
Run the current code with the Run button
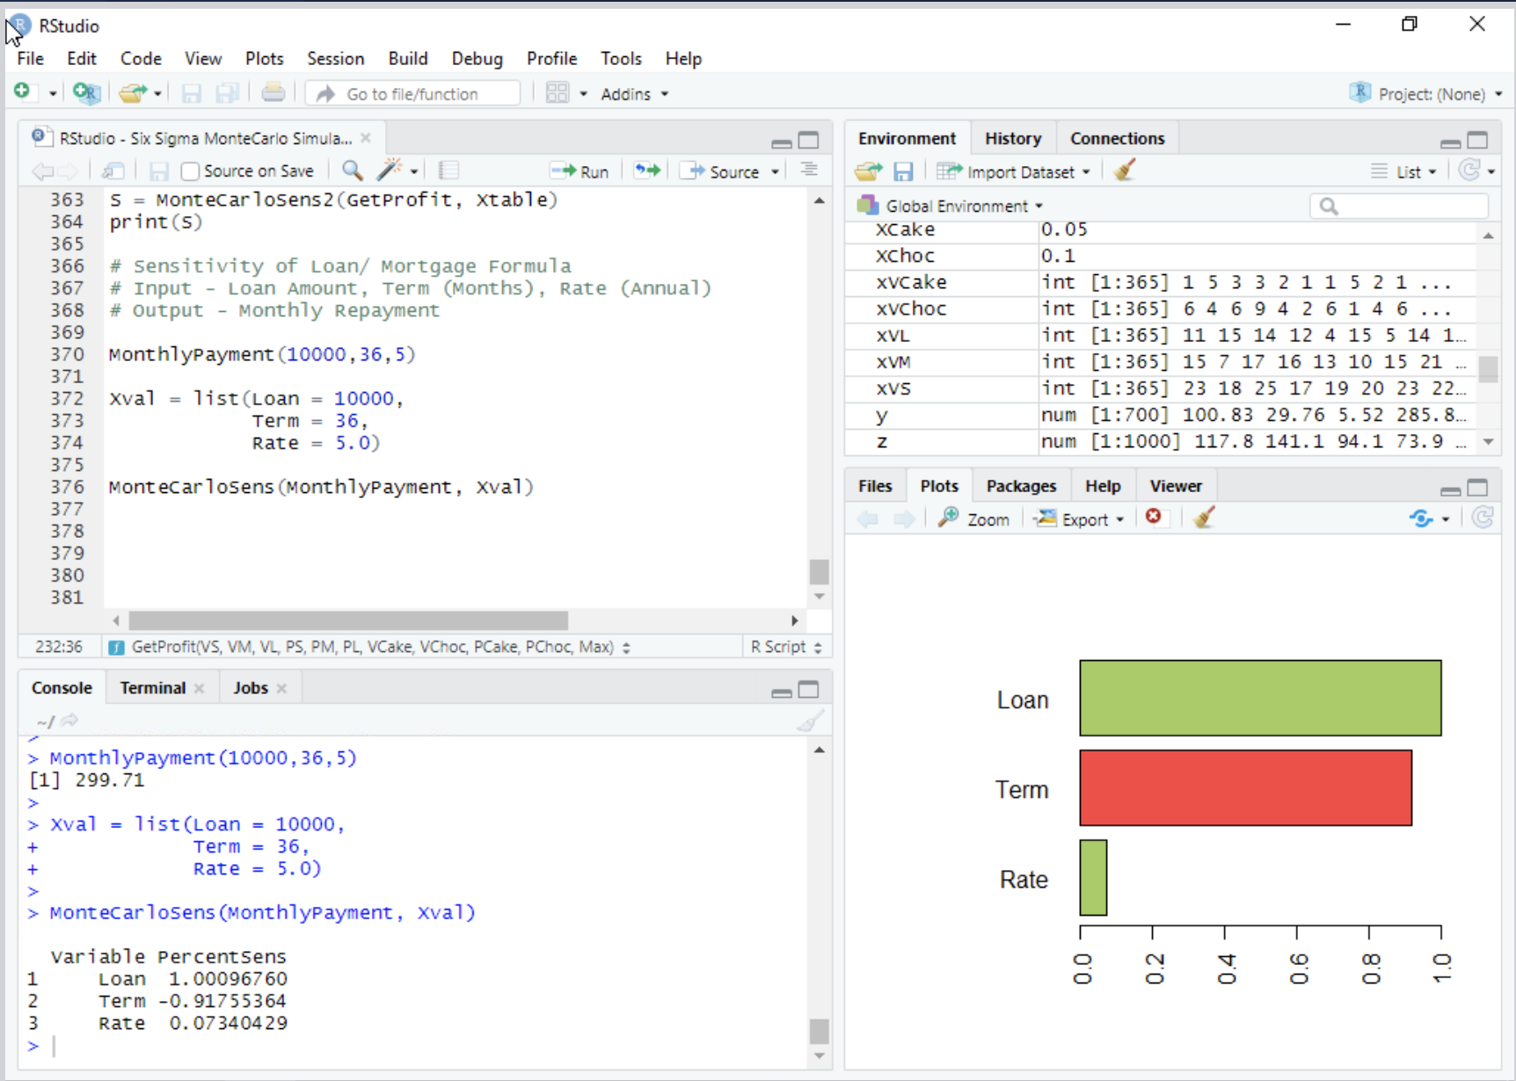(x=581, y=170)
